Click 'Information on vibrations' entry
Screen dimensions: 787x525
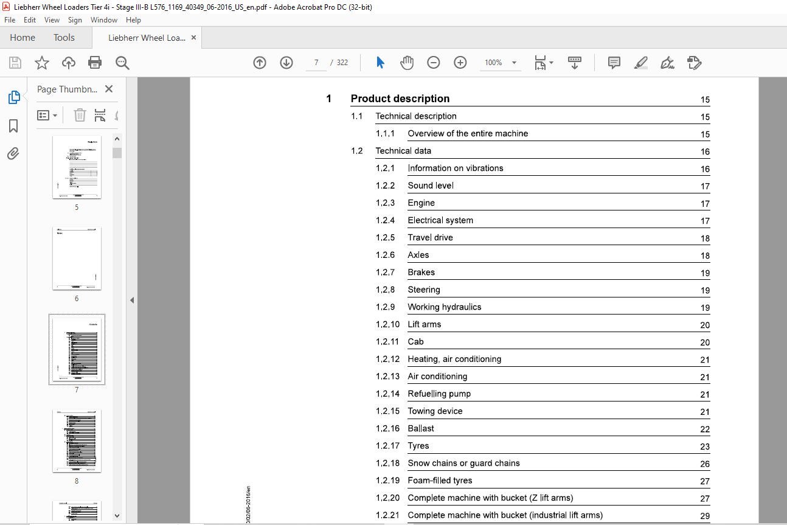tap(456, 168)
